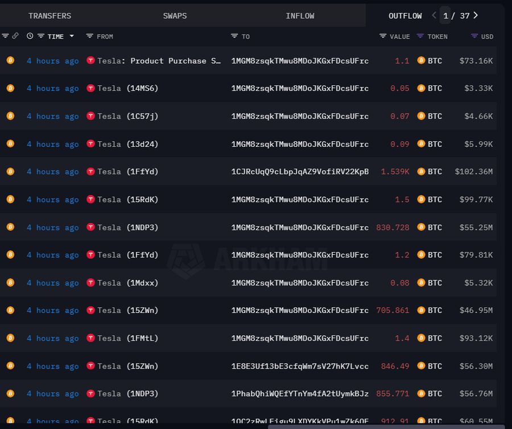Toggle TIME sort order arrow

(72, 36)
